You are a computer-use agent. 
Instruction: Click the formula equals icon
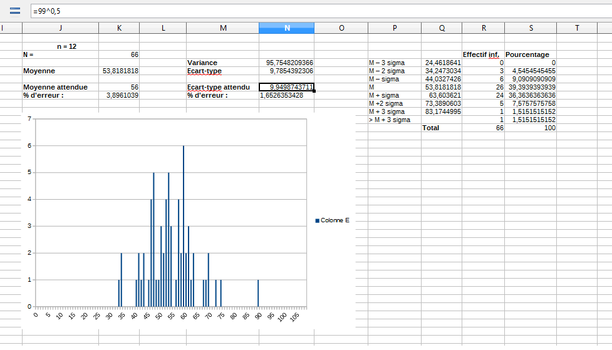click(15, 11)
